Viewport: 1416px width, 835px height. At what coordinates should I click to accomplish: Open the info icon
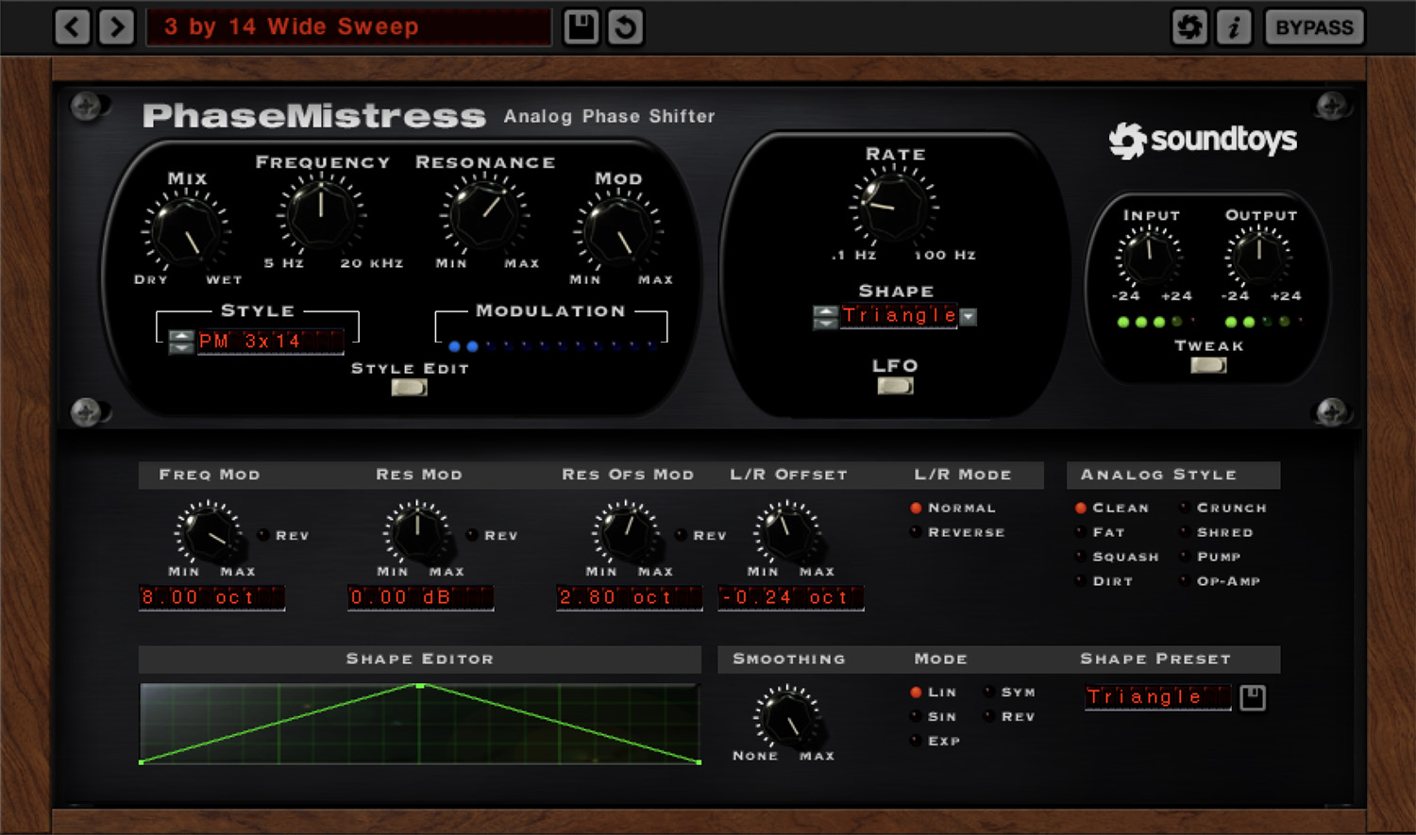[x=1234, y=26]
